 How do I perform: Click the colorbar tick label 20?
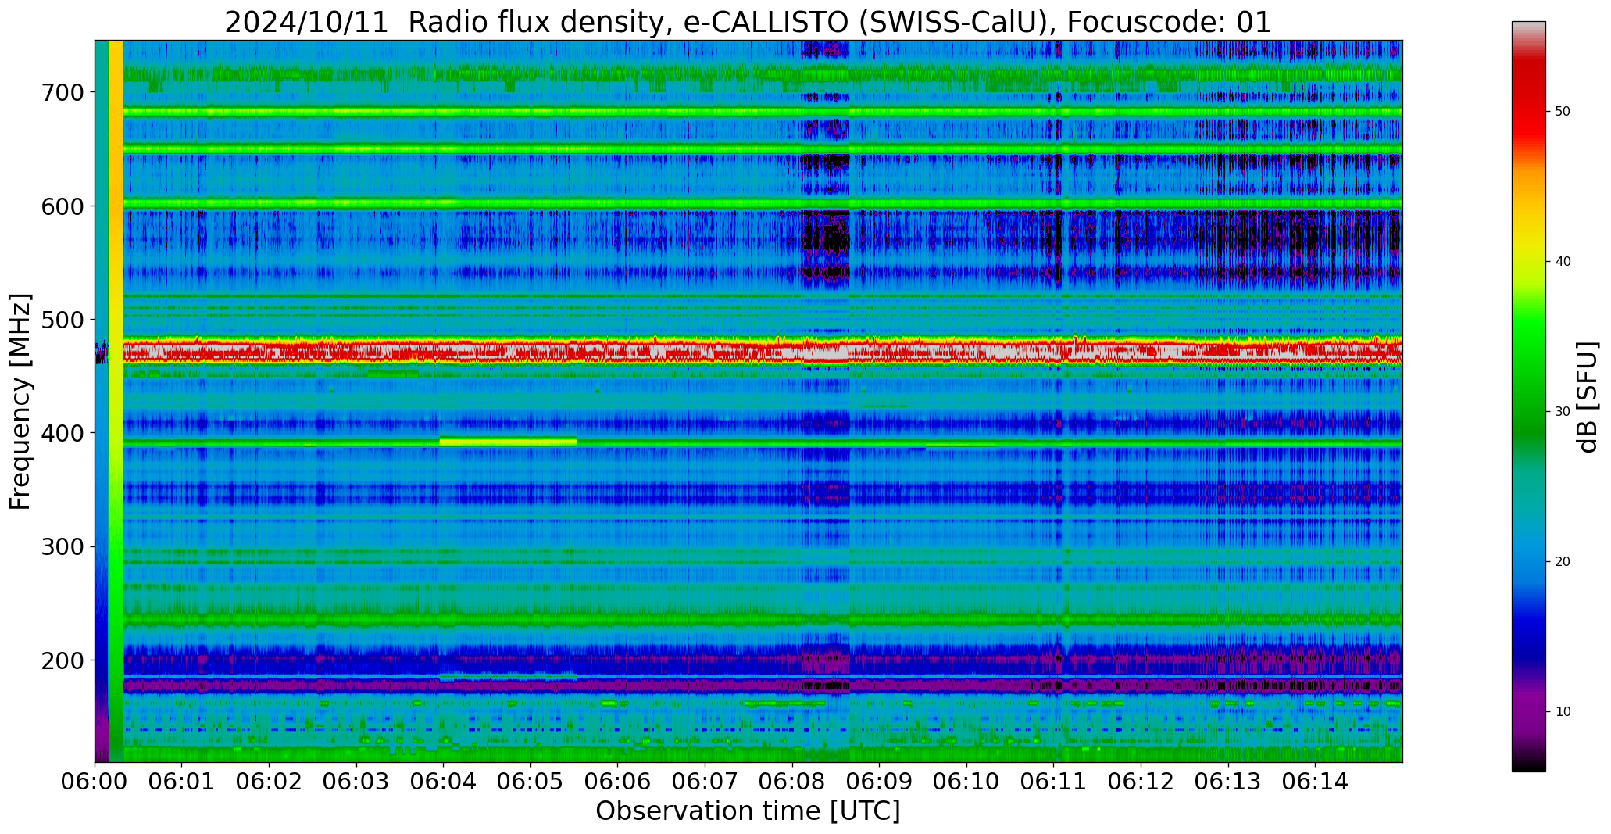1563,562
